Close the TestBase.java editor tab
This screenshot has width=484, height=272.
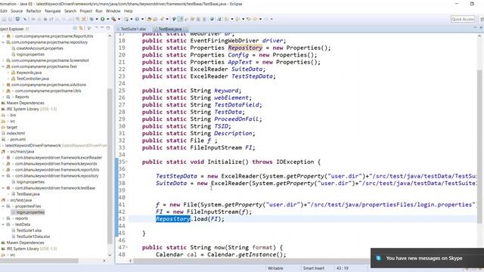click(x=185, y=29)
